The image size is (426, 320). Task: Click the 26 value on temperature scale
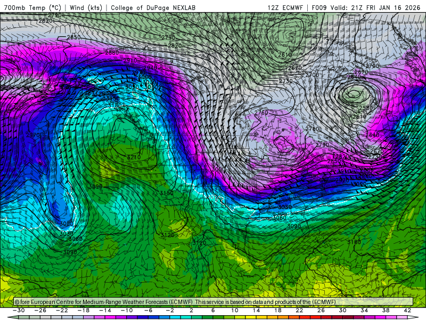click(x=321, y=310)
